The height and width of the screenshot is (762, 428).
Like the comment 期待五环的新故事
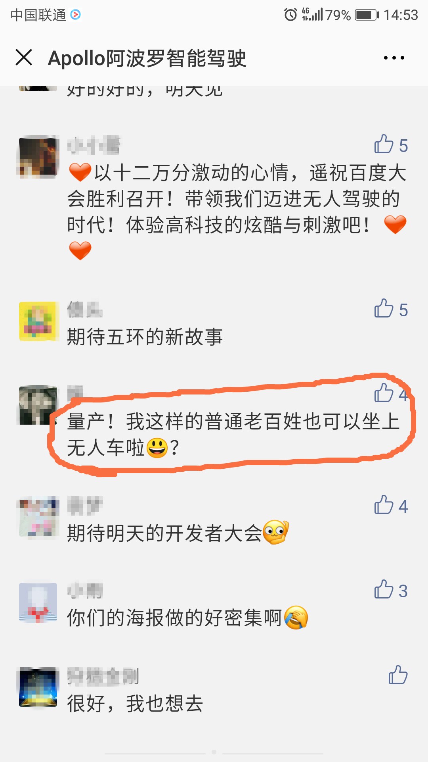pos(391,309)
